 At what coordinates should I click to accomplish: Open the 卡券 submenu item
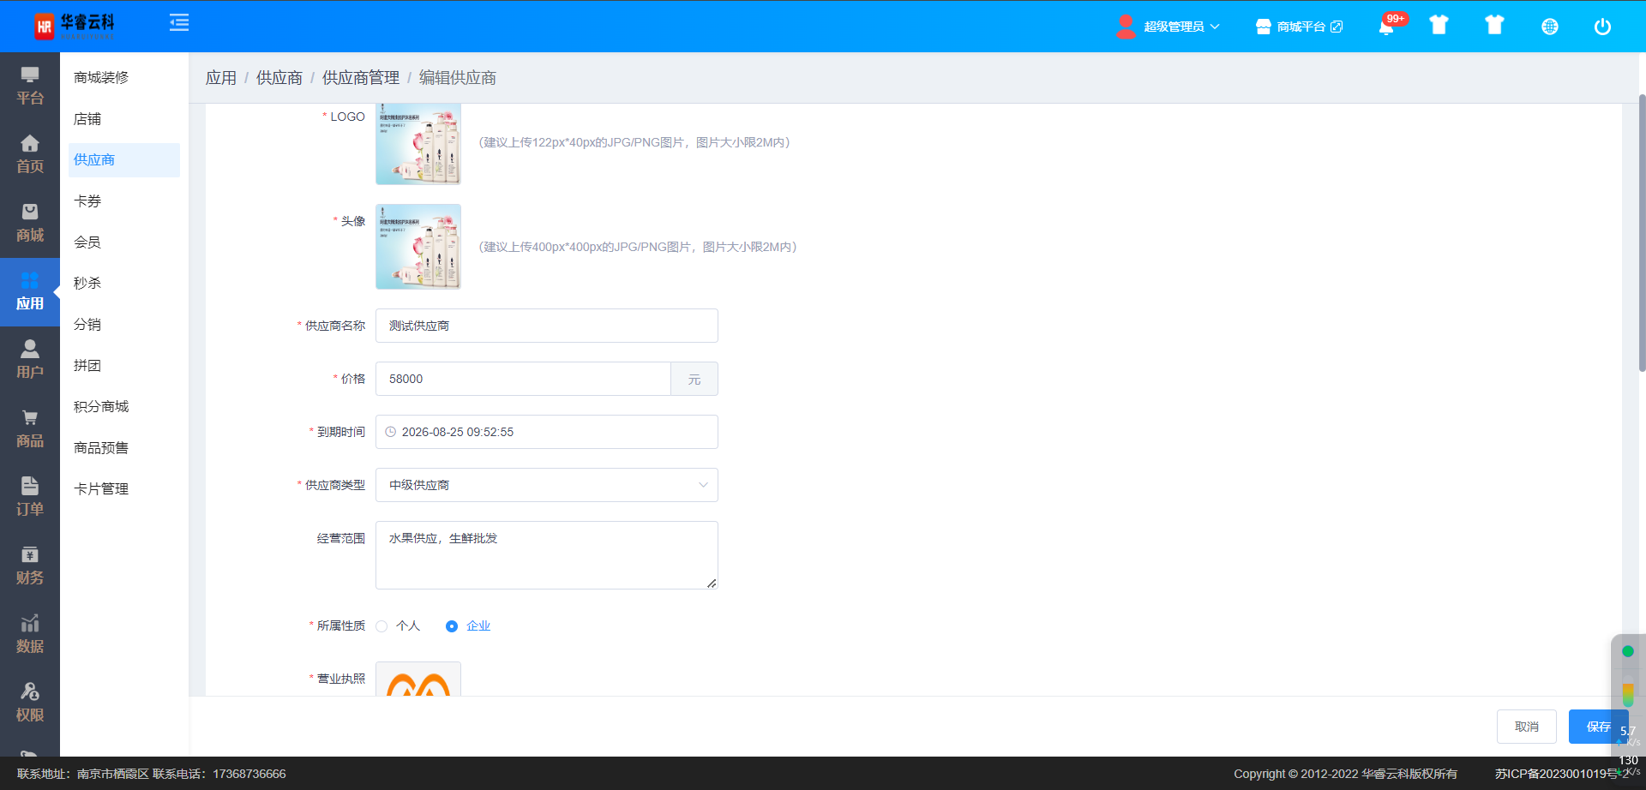pyautogui.click(x=87, y=201)
